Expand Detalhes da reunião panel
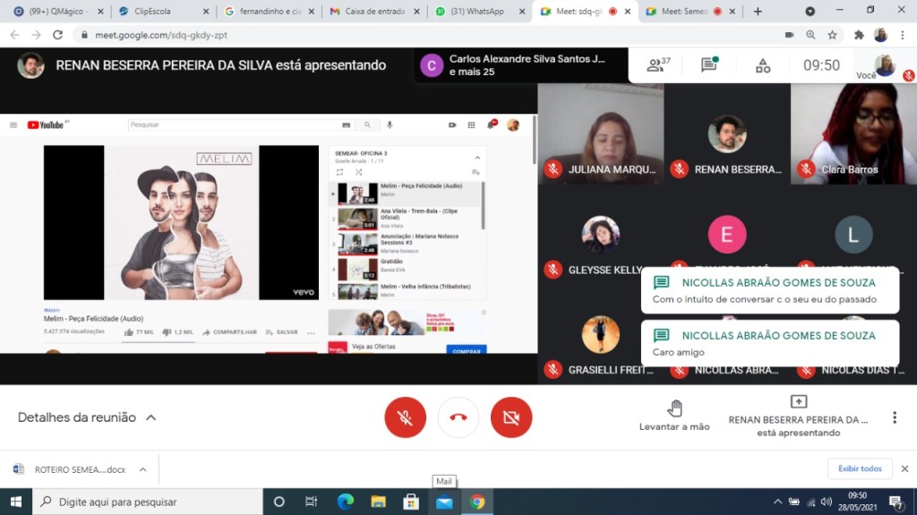 pos(87,417)
